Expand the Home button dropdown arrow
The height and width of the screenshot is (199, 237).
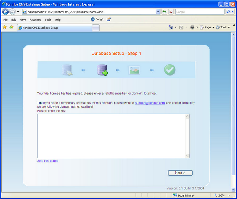(x=176, y=27)
